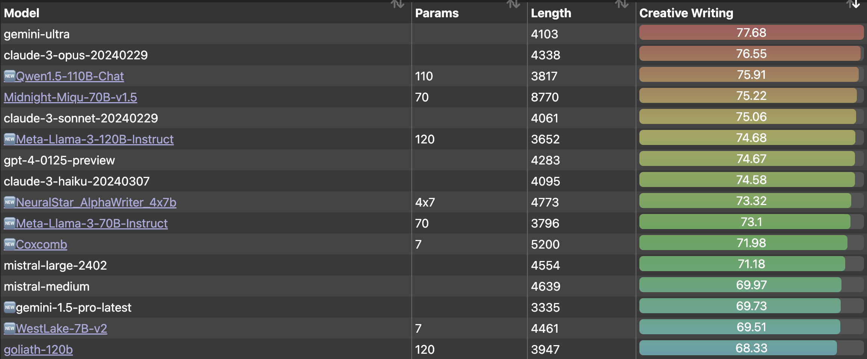Sort table by the Params header
The height and width of the screenshot is (359, 867).
pyautogui.click(x=437, y=13)
